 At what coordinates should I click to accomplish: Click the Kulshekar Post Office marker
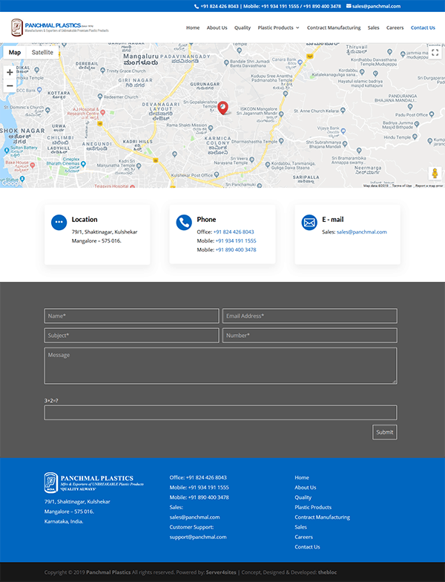(x=217, y=174)
